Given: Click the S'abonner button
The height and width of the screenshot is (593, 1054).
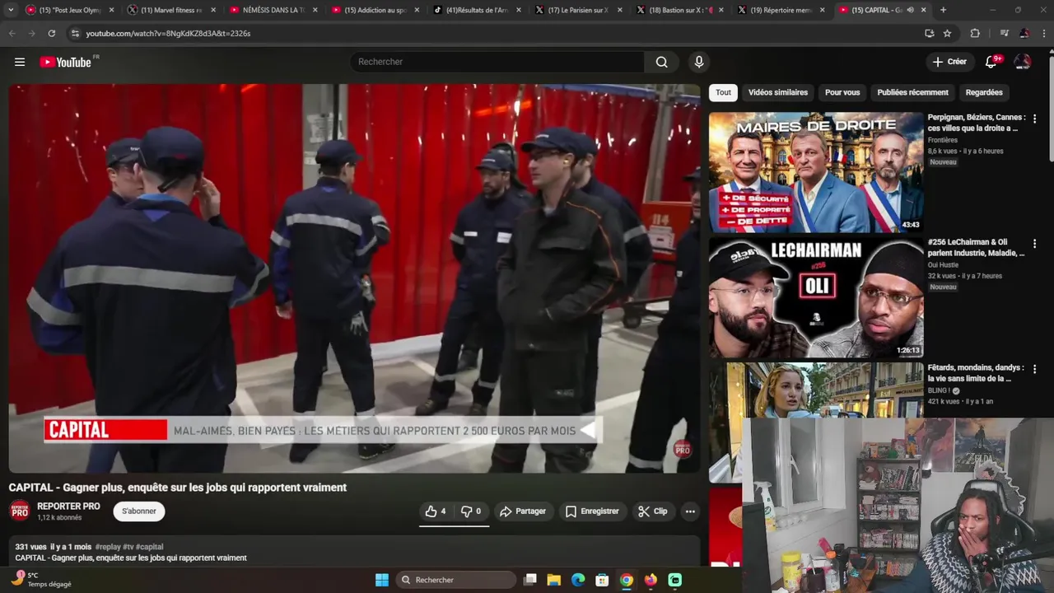Looking at the screenshot, I should [139, 511].
